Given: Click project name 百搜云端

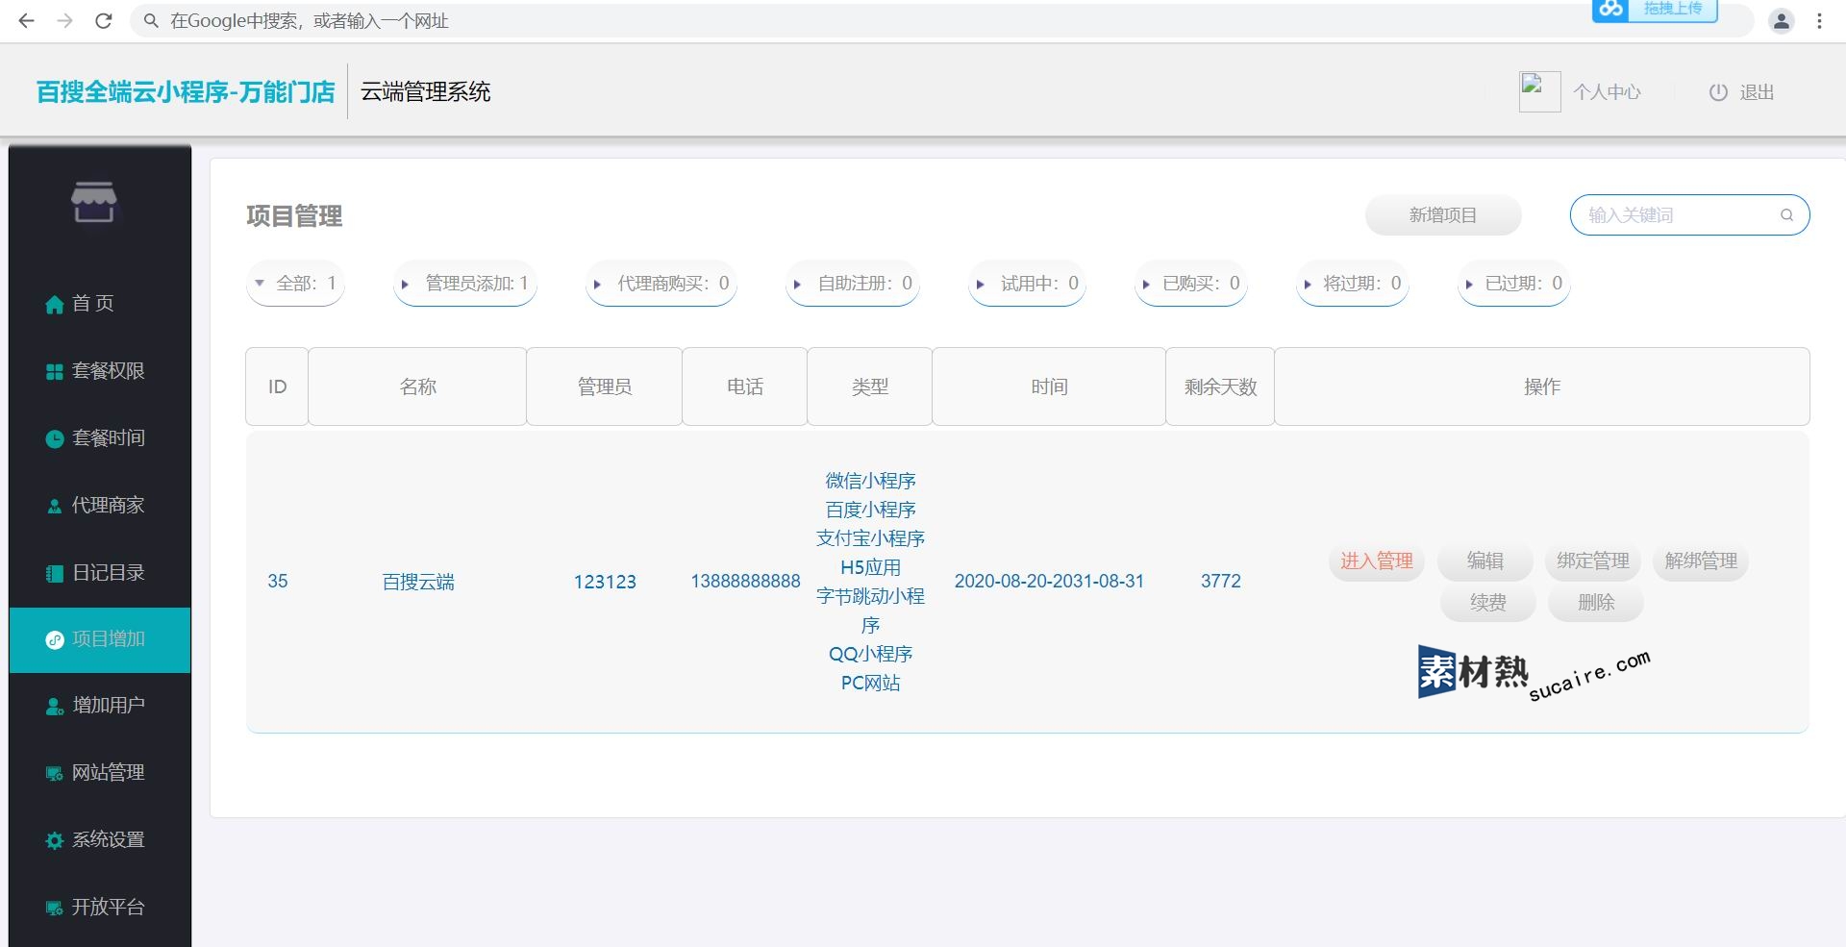Looking at the screenshot, I should pyautogui.click(x=418, y=582).
